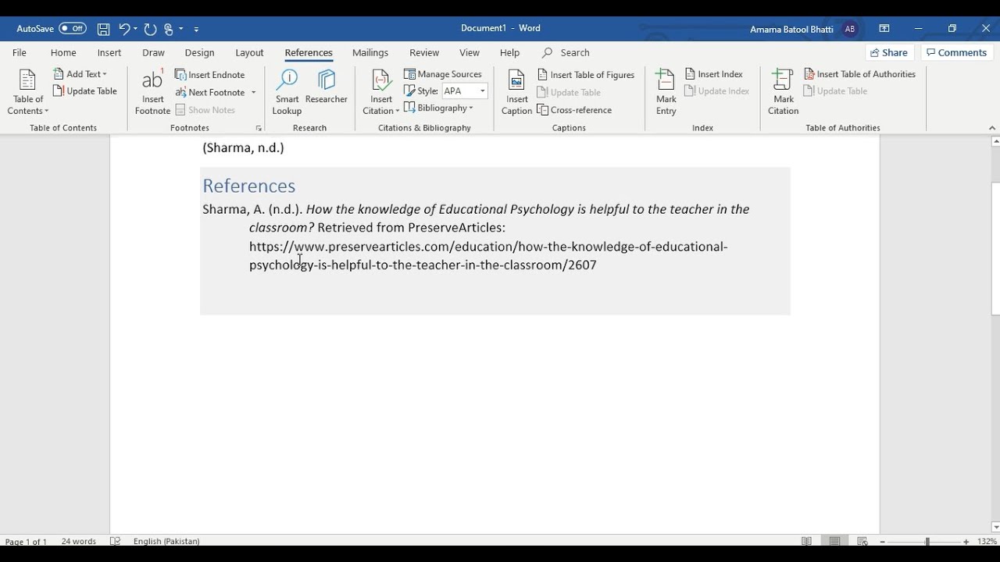Open Ribbon Display Options in title bar

(x=884, y=28)
